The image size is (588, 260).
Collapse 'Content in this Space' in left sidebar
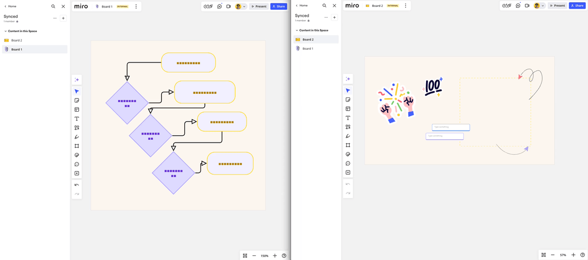point(6,31)
